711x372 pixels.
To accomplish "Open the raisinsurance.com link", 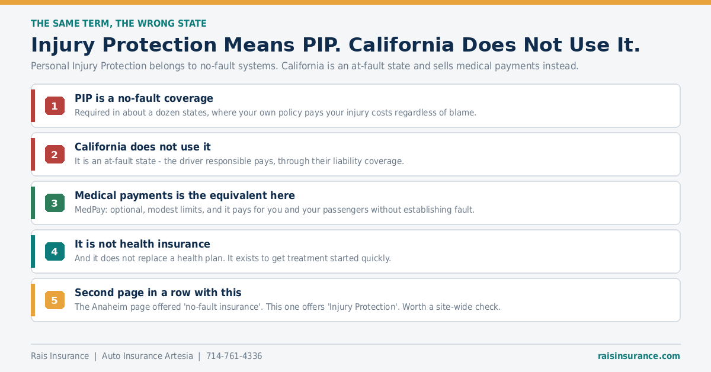I will [x=639, y=356].
